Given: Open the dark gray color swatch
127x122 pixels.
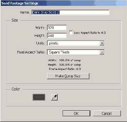Looking at the screenshot, I should pyautogui.click(x=39, y=97).
